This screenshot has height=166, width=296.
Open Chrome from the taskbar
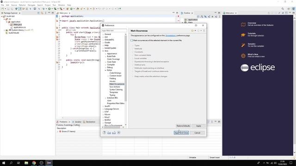34,163
